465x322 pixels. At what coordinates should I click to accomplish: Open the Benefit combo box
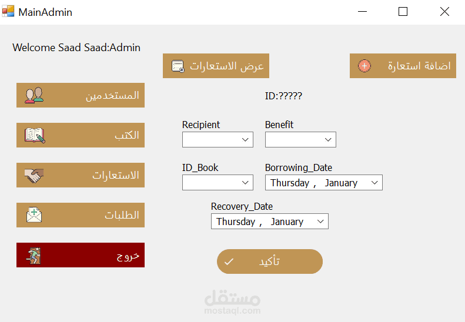[x=329, y=140]
